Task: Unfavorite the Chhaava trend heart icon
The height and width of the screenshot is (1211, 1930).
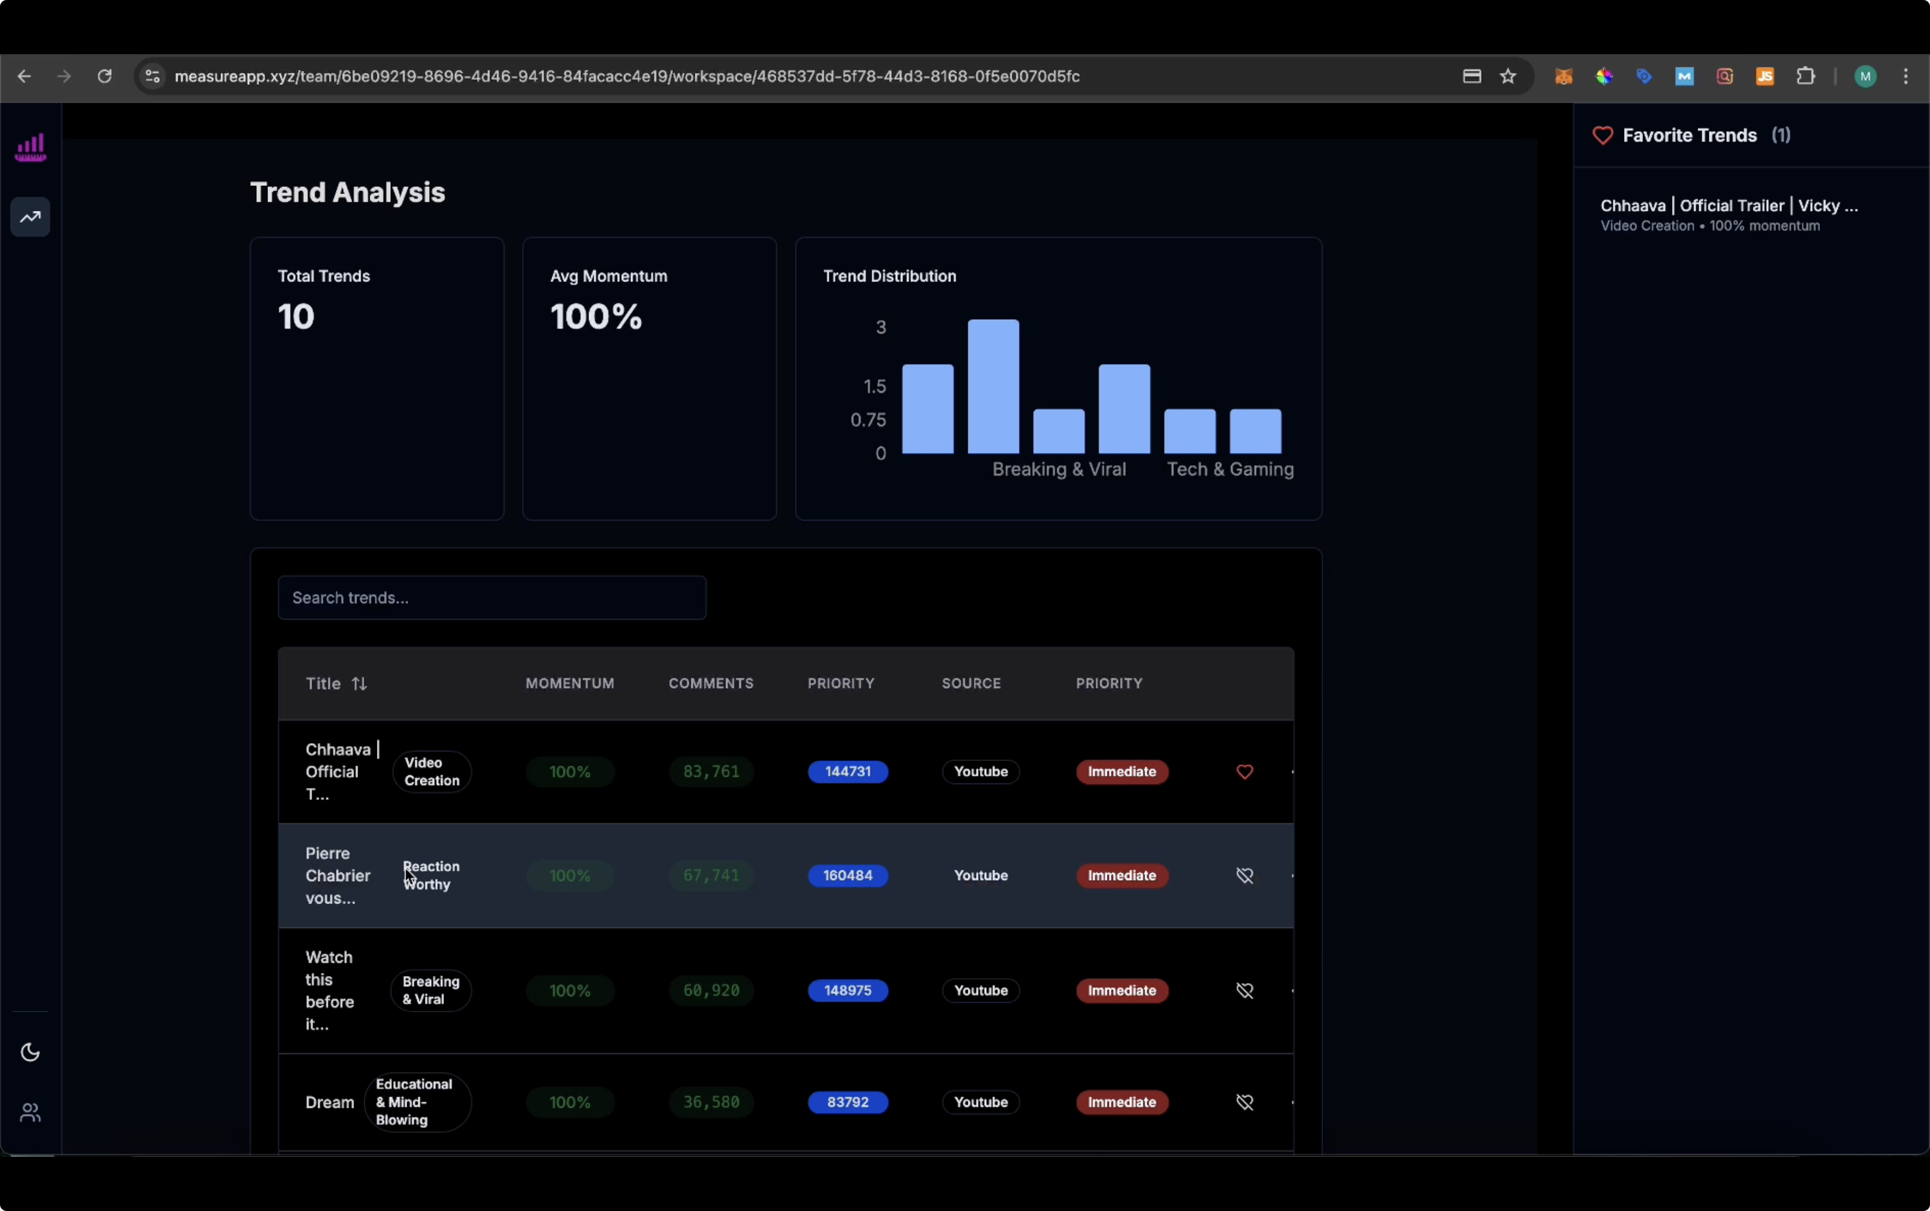Action: [1244, 771]
